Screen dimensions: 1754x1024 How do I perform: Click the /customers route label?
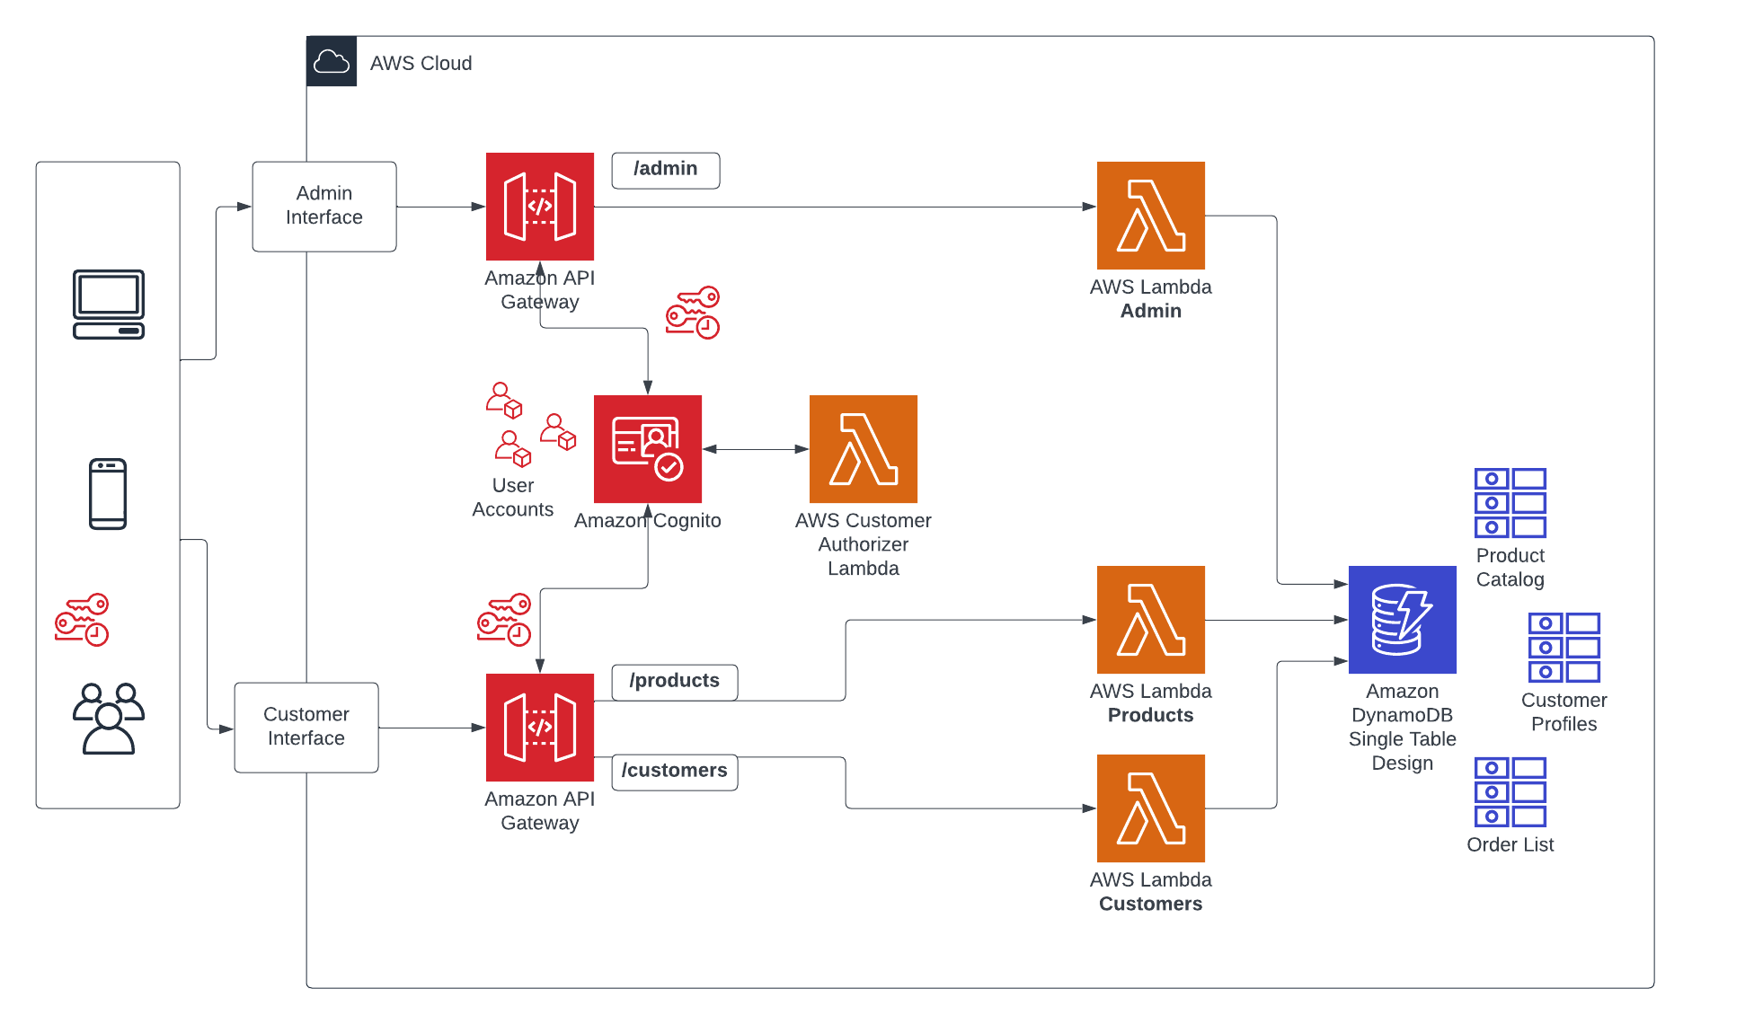[675, 772]
